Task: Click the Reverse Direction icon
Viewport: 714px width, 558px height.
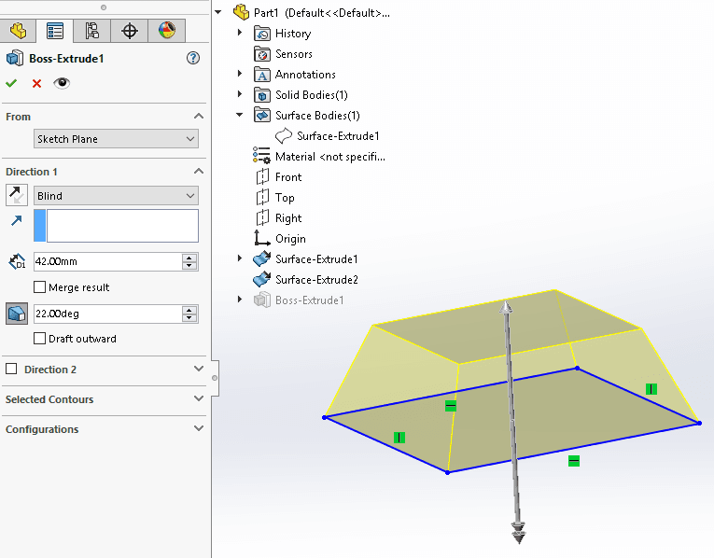Action: click(17, 195)
